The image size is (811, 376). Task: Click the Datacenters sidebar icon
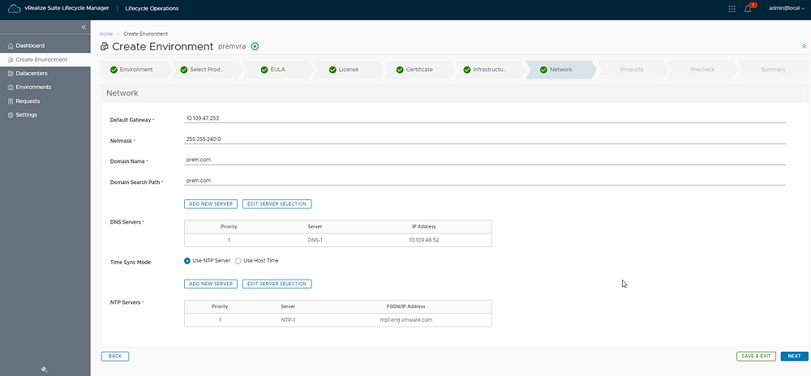tap(11, 74)
